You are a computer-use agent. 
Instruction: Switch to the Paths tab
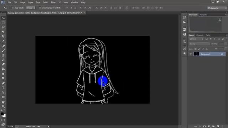click(208, 35)
